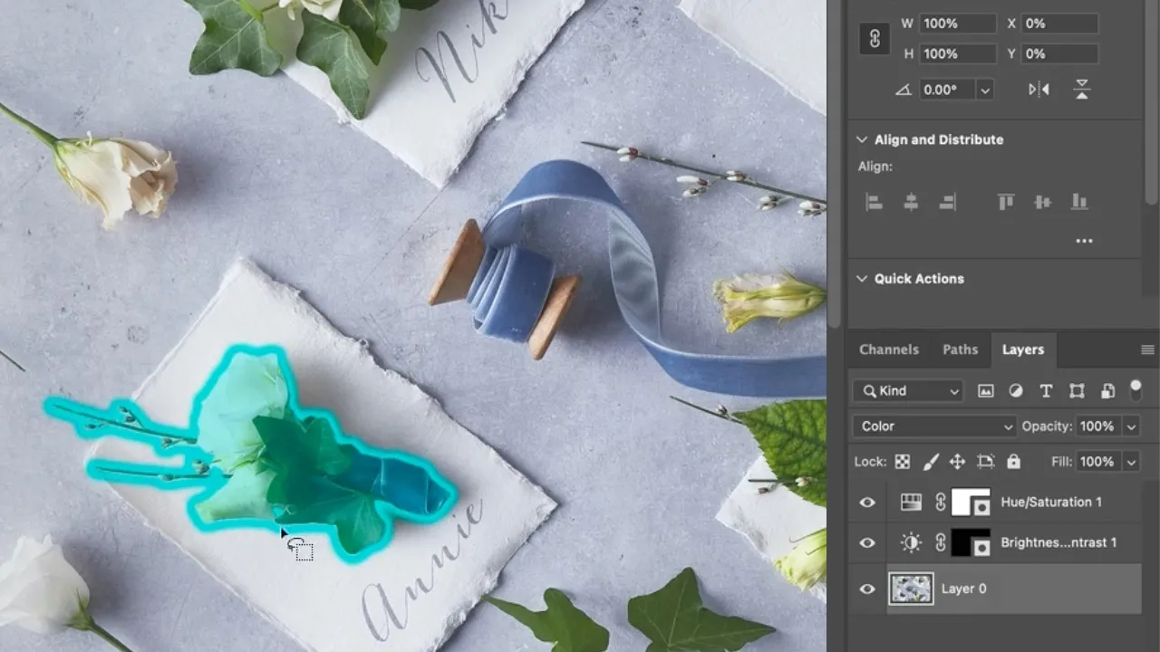1160x652 pixels.
Task: Select the Layer 0 name
Action: [x=963, y=589]
